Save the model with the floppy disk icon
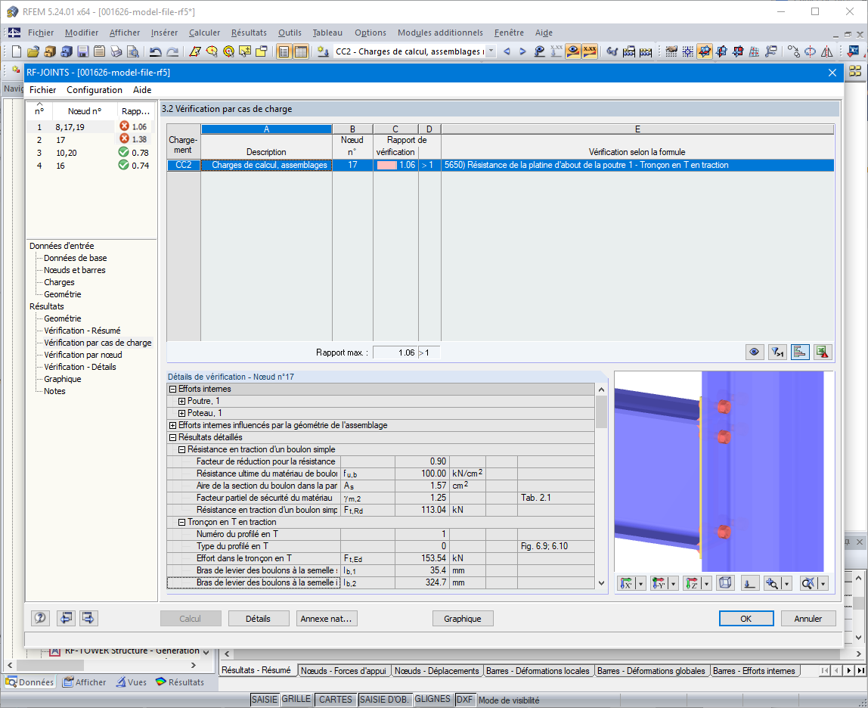The height and width of the screenshot is (708, 868). tap(83, 51)
